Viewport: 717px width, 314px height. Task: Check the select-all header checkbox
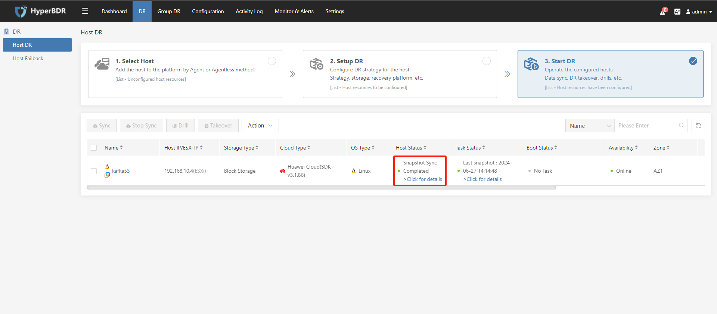(x=94, y=148)
